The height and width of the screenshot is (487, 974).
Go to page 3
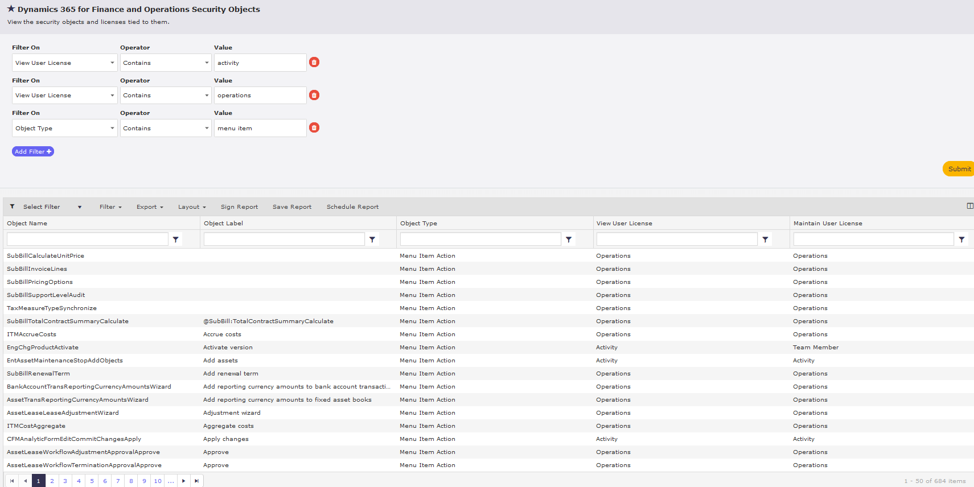(65, 481)
